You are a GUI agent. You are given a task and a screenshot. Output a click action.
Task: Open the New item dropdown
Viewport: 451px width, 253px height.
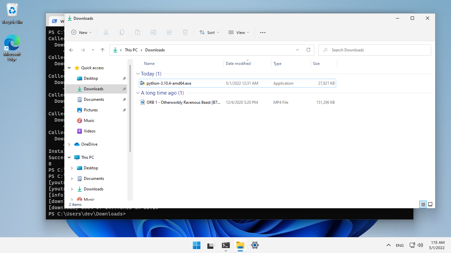(x=82, y=32)
